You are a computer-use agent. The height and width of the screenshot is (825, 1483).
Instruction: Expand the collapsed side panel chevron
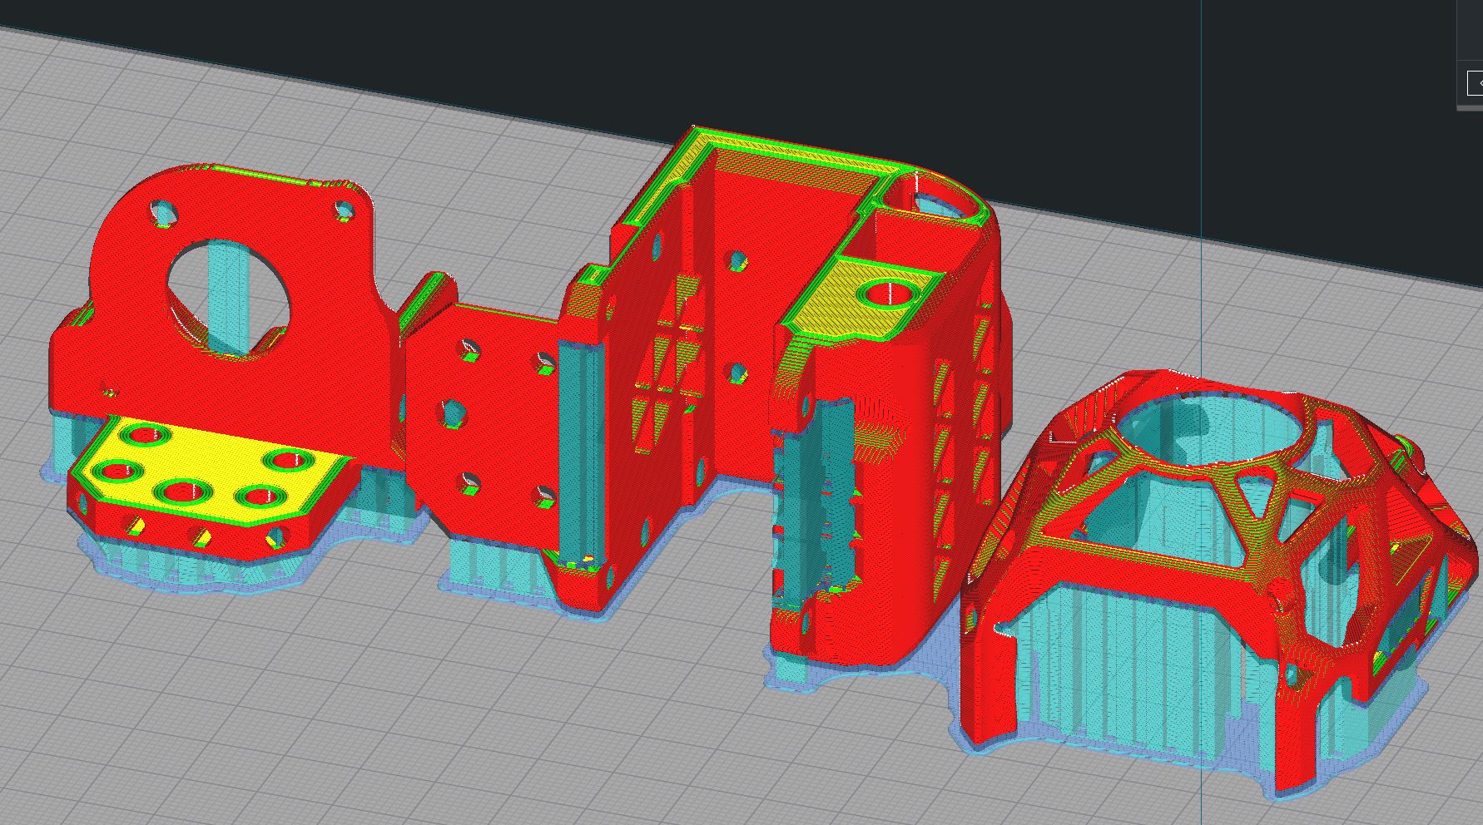pyautogui.click(x=1474, y=83)
